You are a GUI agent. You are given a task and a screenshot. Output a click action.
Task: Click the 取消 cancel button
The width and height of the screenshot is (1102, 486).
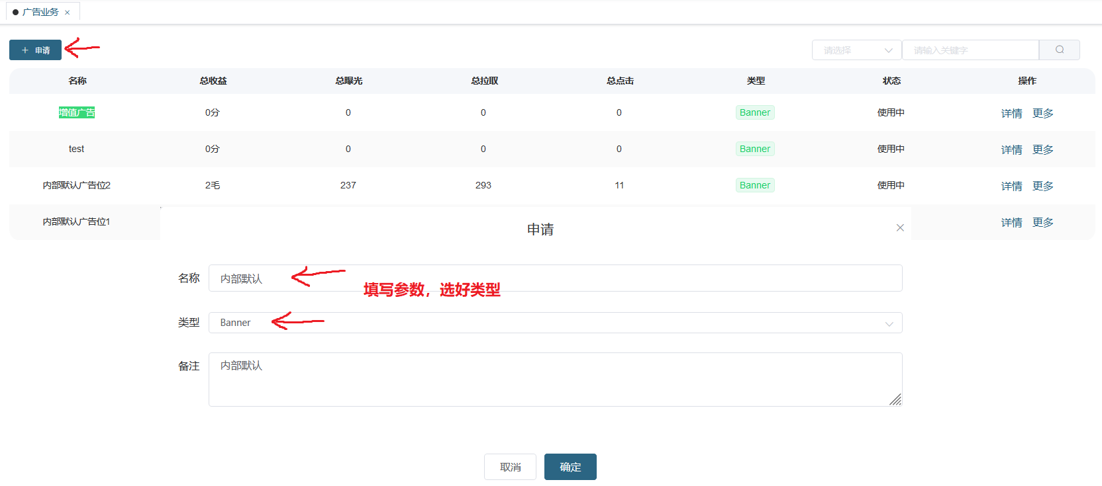[510, 467]
